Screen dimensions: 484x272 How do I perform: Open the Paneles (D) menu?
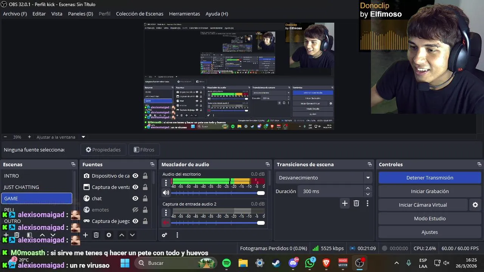(x=81, y=14)
